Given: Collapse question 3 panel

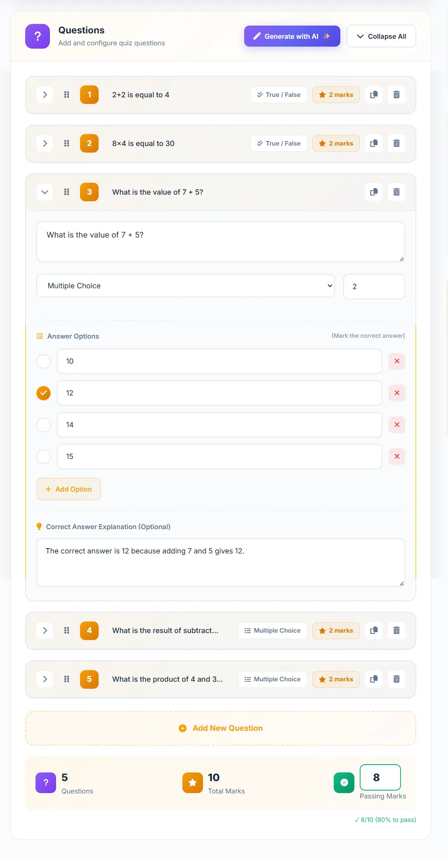Looking at the screenshot, I should 45,192.
